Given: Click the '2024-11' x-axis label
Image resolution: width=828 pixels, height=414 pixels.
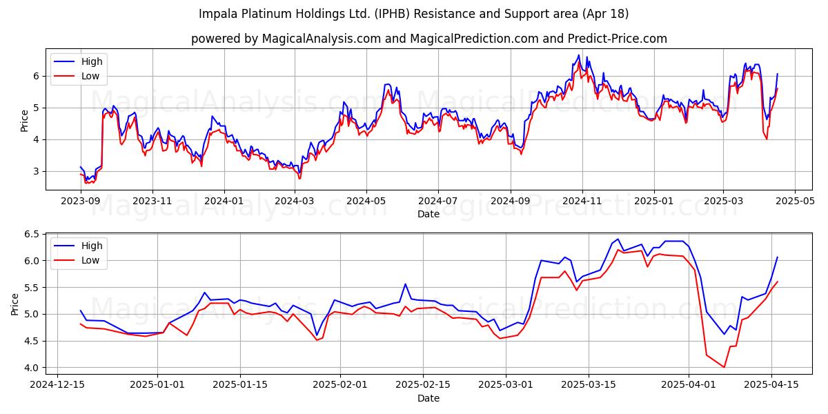Looking at the screenshot, I should point(582,201).
